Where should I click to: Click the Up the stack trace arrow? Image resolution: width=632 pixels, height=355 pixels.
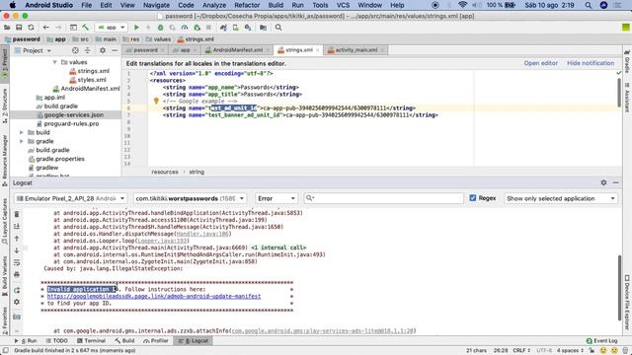tap(17, 239)
